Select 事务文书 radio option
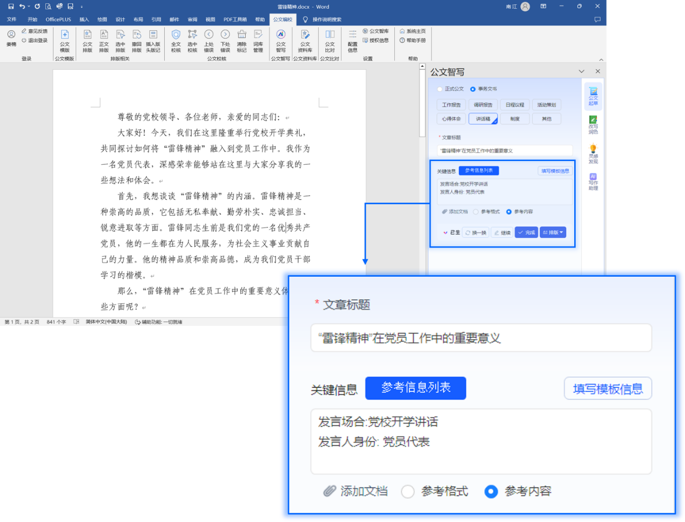Viewport: 685px width, 522px height. coord(473,89)
